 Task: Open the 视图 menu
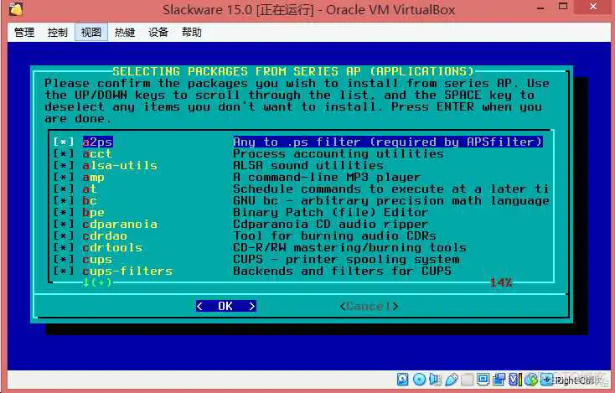pos(91,32)
